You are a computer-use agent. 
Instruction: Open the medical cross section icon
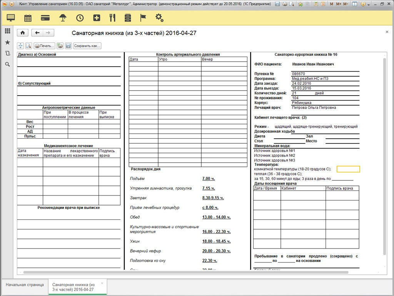97,18
